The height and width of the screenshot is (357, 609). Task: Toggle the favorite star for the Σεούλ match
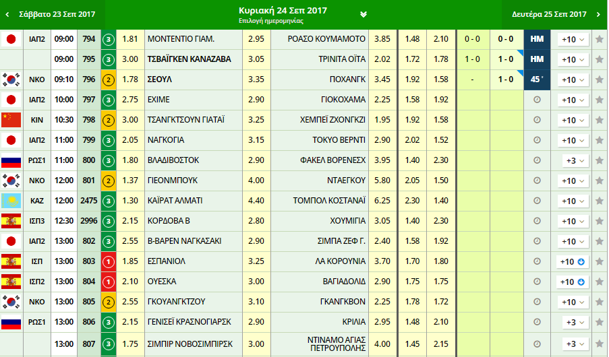click(599, 79)
